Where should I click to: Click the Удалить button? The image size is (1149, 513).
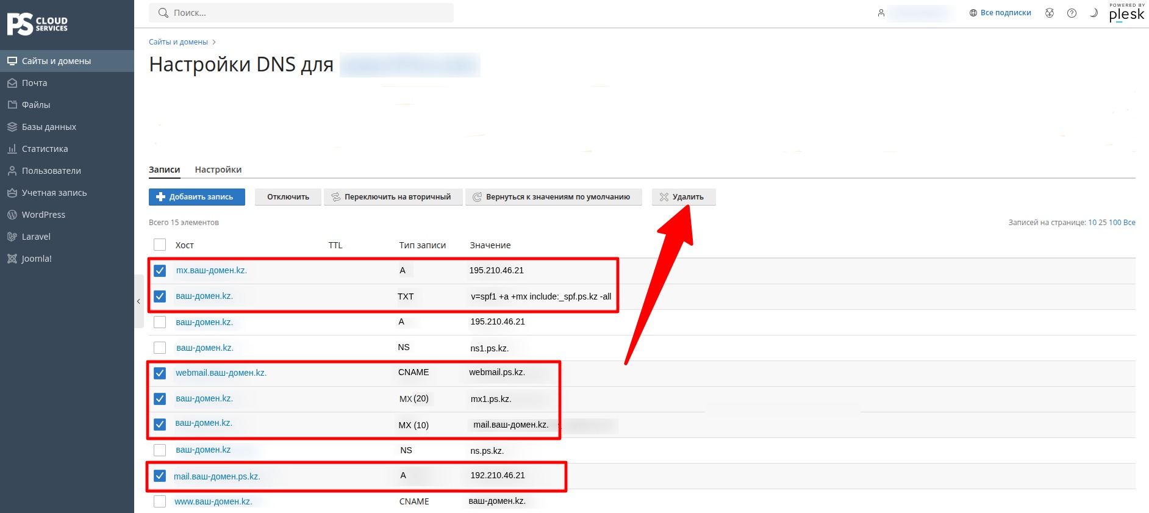coord(684,197)
